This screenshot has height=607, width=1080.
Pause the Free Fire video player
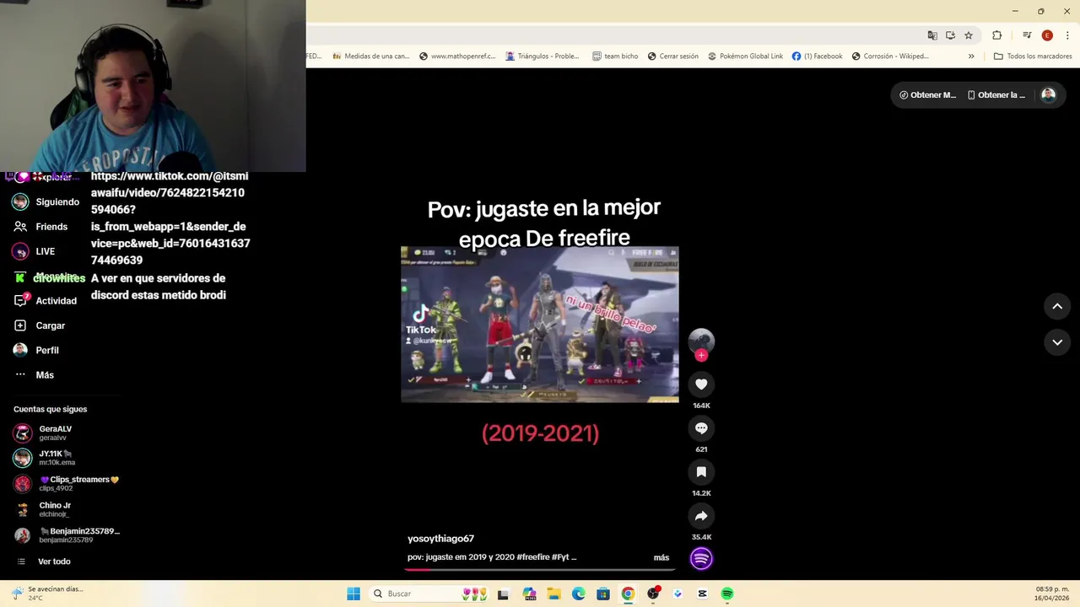click(540, 325)
